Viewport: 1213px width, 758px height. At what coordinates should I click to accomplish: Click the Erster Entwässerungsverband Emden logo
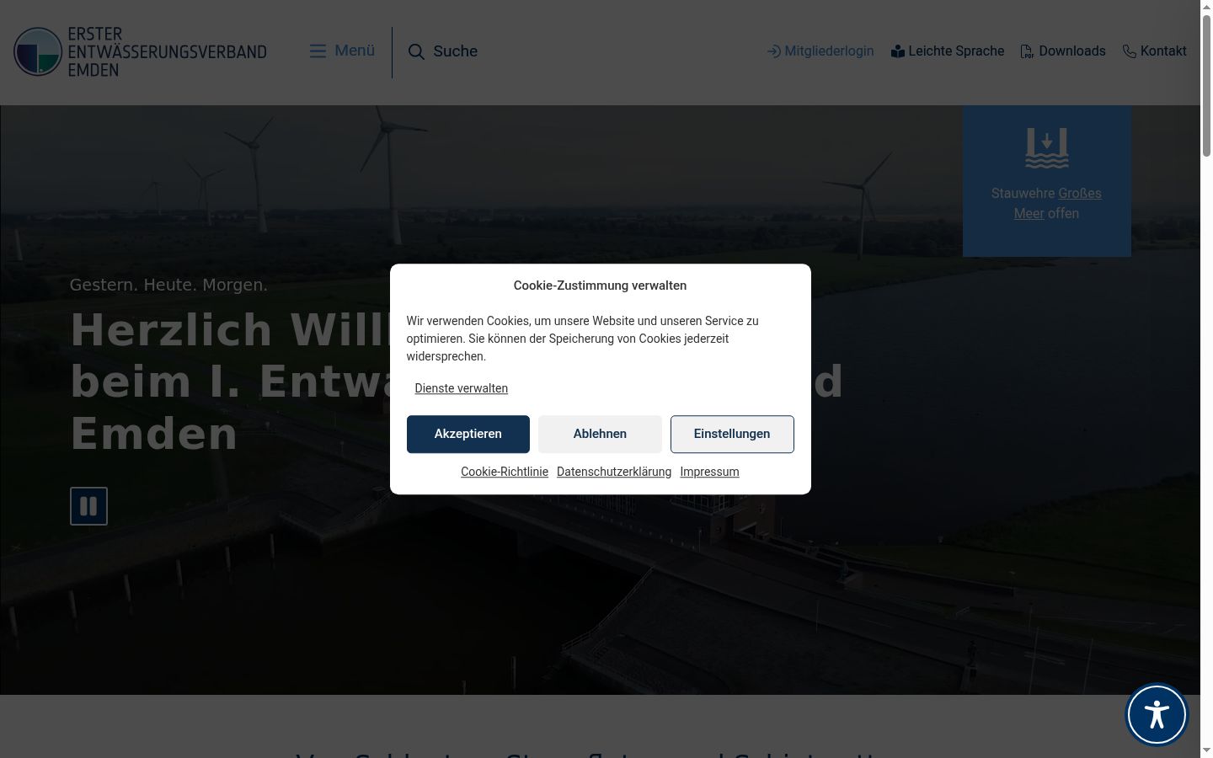(140, 51)
